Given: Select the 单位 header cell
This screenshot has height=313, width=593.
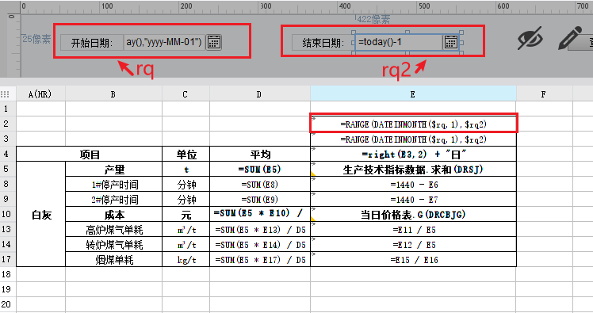Looking at the screenshot, I should point(186,155).
